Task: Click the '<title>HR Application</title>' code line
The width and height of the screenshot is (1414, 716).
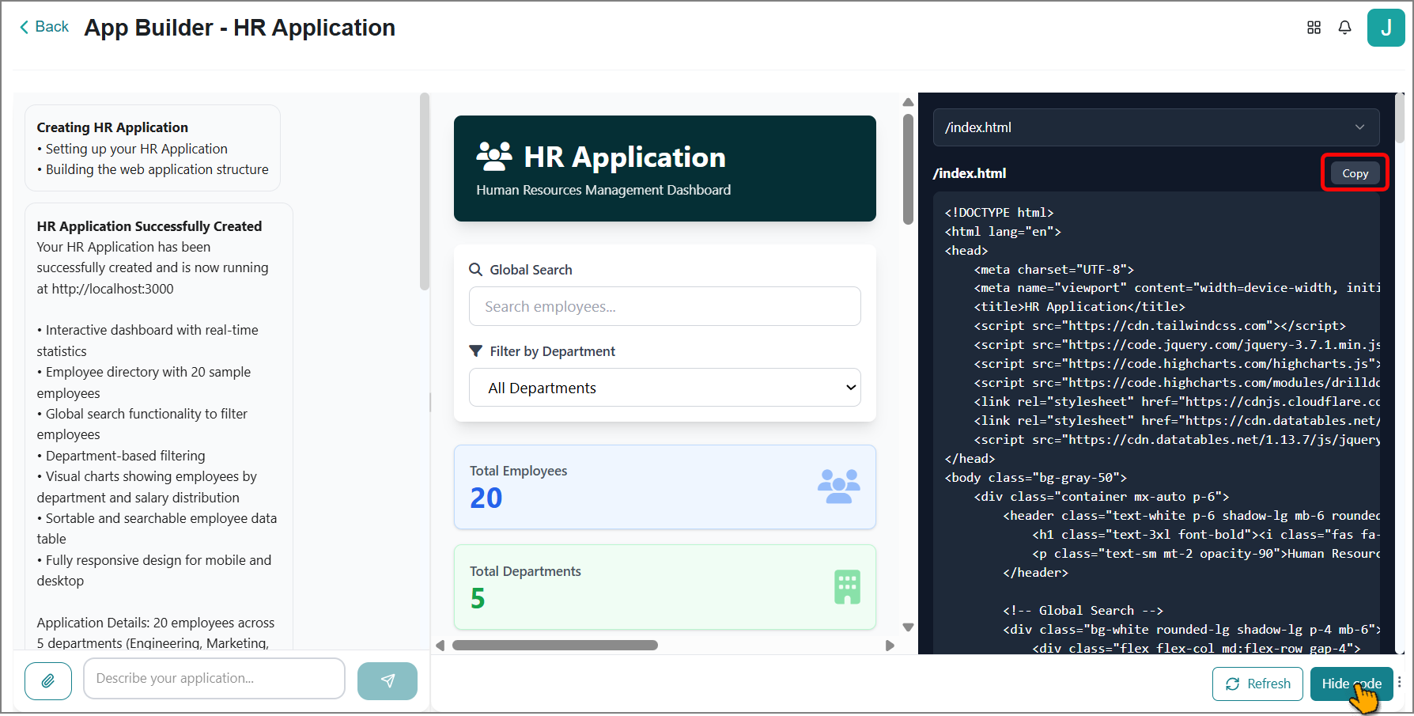Action: [1079, 307]
